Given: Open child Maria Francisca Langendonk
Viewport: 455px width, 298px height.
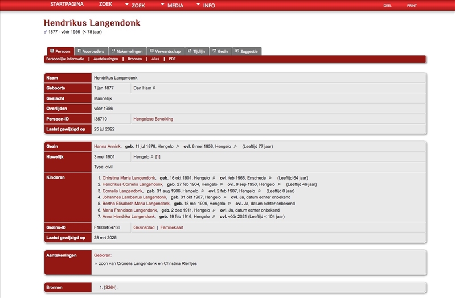Looking at the screenshot, I should coord(130,210).
